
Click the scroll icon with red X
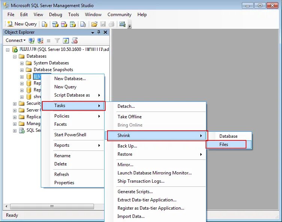[75, 41]
